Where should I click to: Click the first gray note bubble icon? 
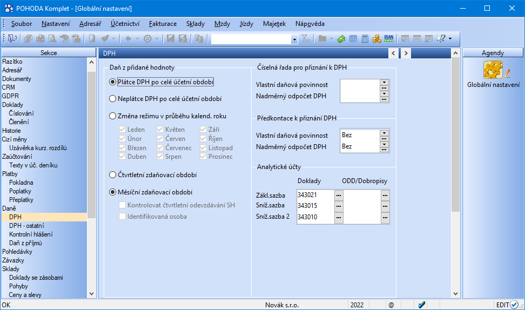point(405,38)
